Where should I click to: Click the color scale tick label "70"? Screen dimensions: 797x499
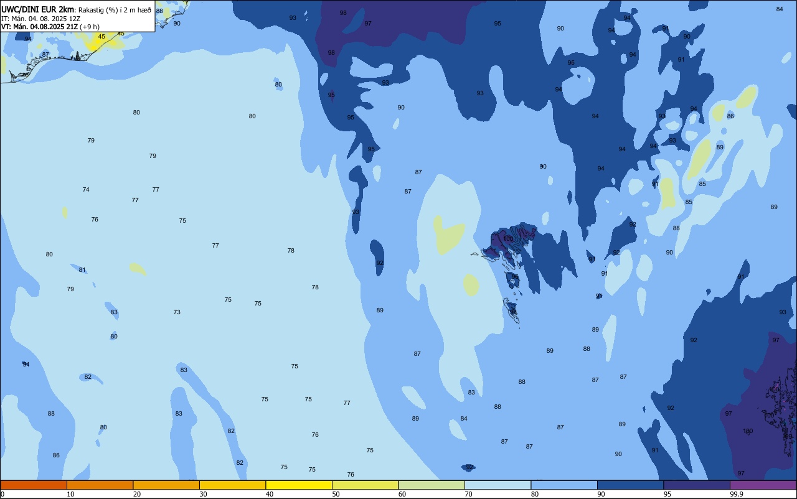point(468,494)
